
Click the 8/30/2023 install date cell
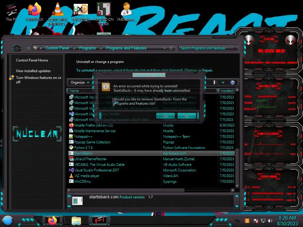(227, 125)
